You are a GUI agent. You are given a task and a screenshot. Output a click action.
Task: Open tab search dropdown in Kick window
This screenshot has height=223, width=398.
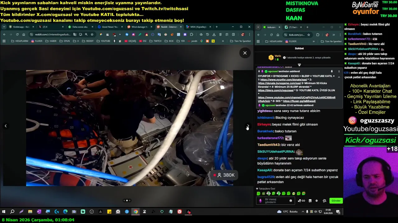[x=258, y=27]
